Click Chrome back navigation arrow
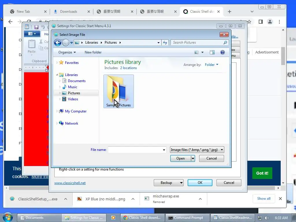Image resolution: width=296 pixels, height=222 pixels. pos(10,22)
